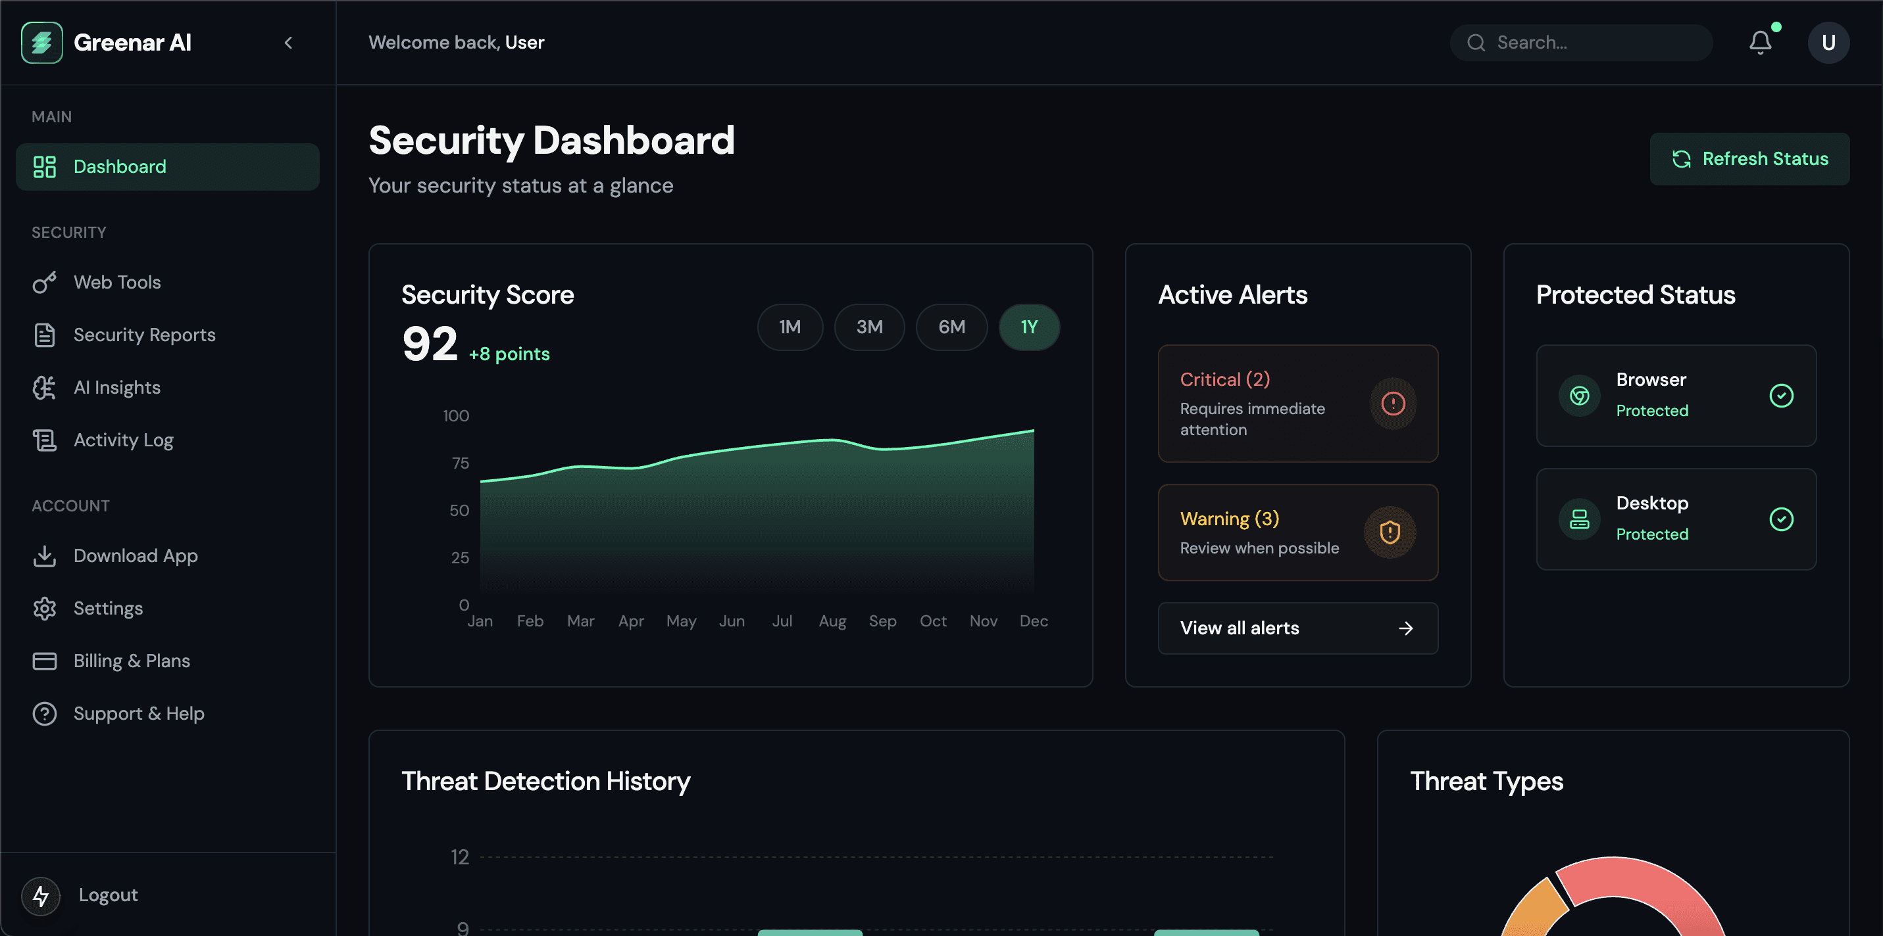Click the Critical alert exclamation icon
This screenshot has height=936, width=1883.
[1393, 403]
